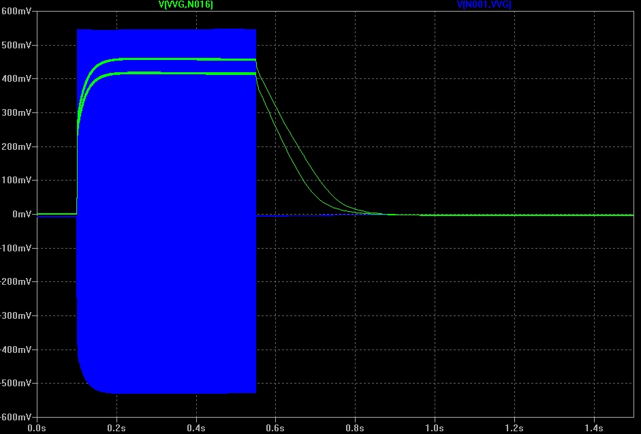Click the -100mV vertical axis label
This screenshot has height=434, width=641.
[16, 248]
